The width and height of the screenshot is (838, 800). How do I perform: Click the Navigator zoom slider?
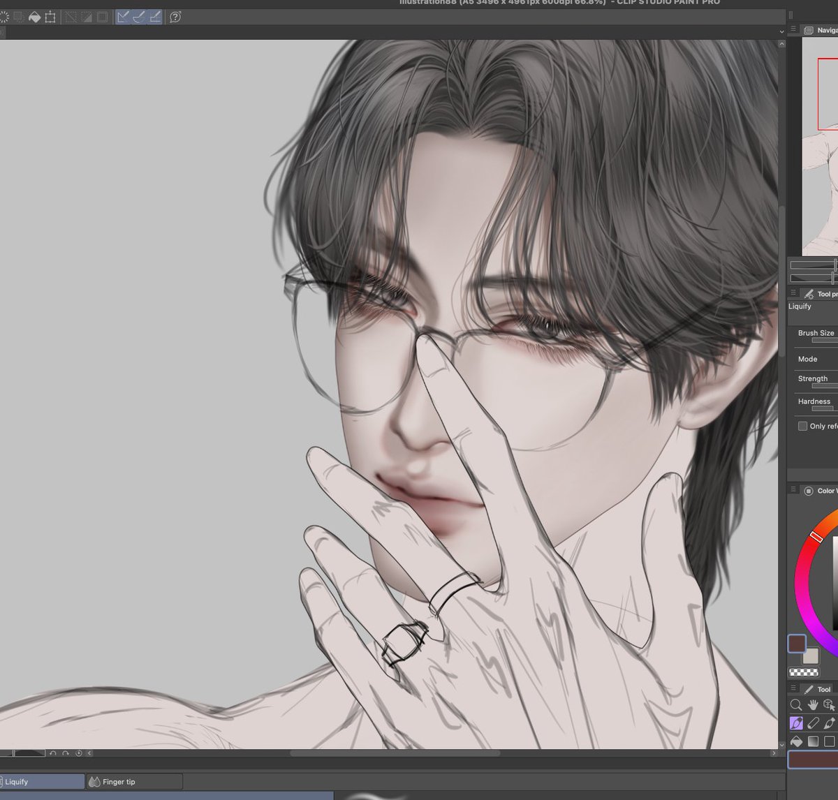[814, 265]
